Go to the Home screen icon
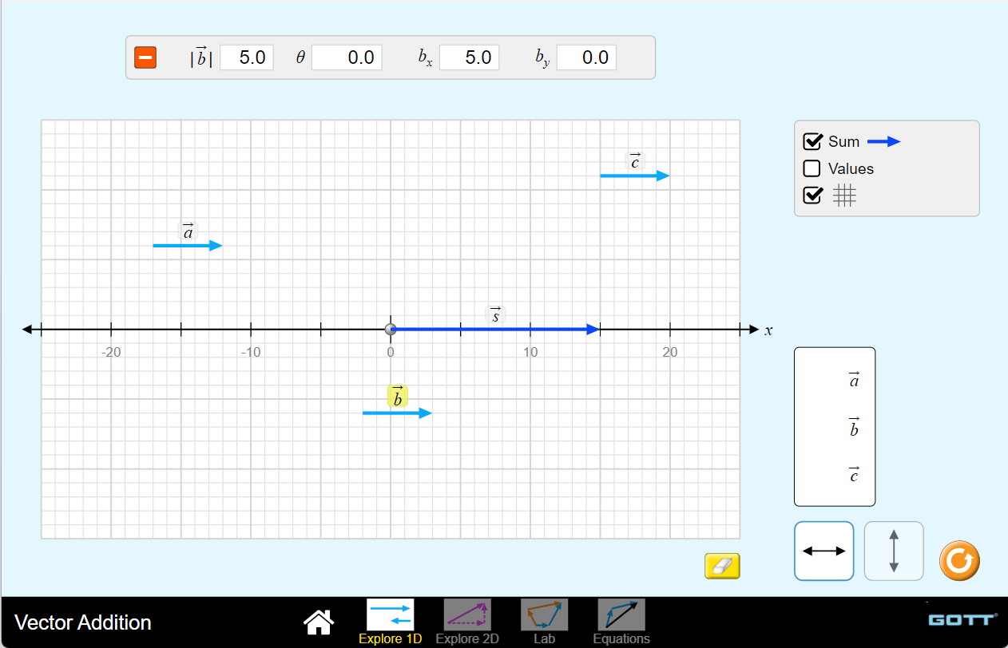Screen dimensions: 1008x648 (x=319, y=621)
